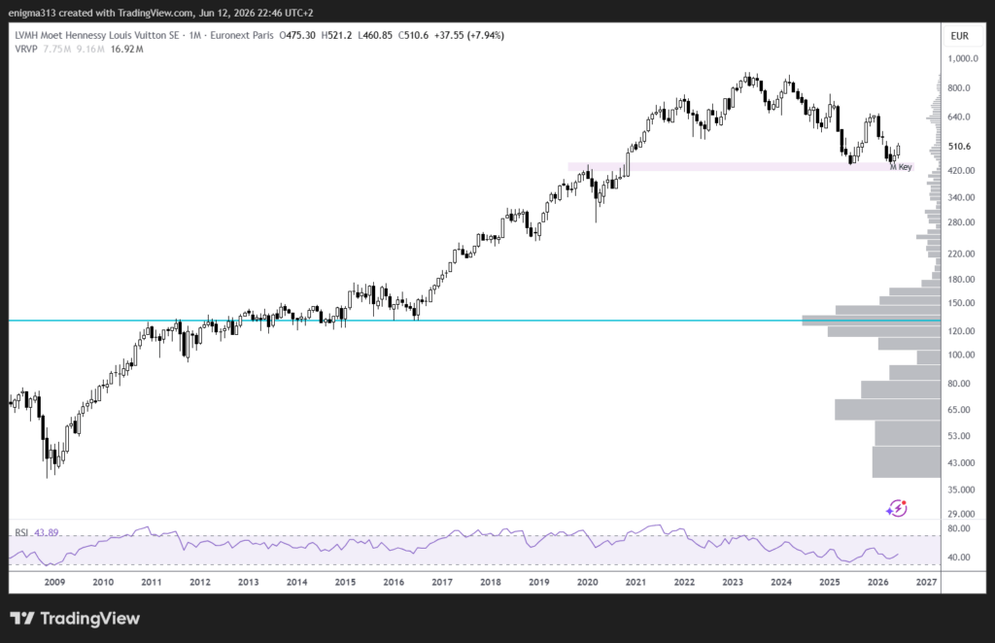The width and height of the screenshot is (995, 643).
Task: Click the 65.00 price axis label
Action: coord(959,410)
